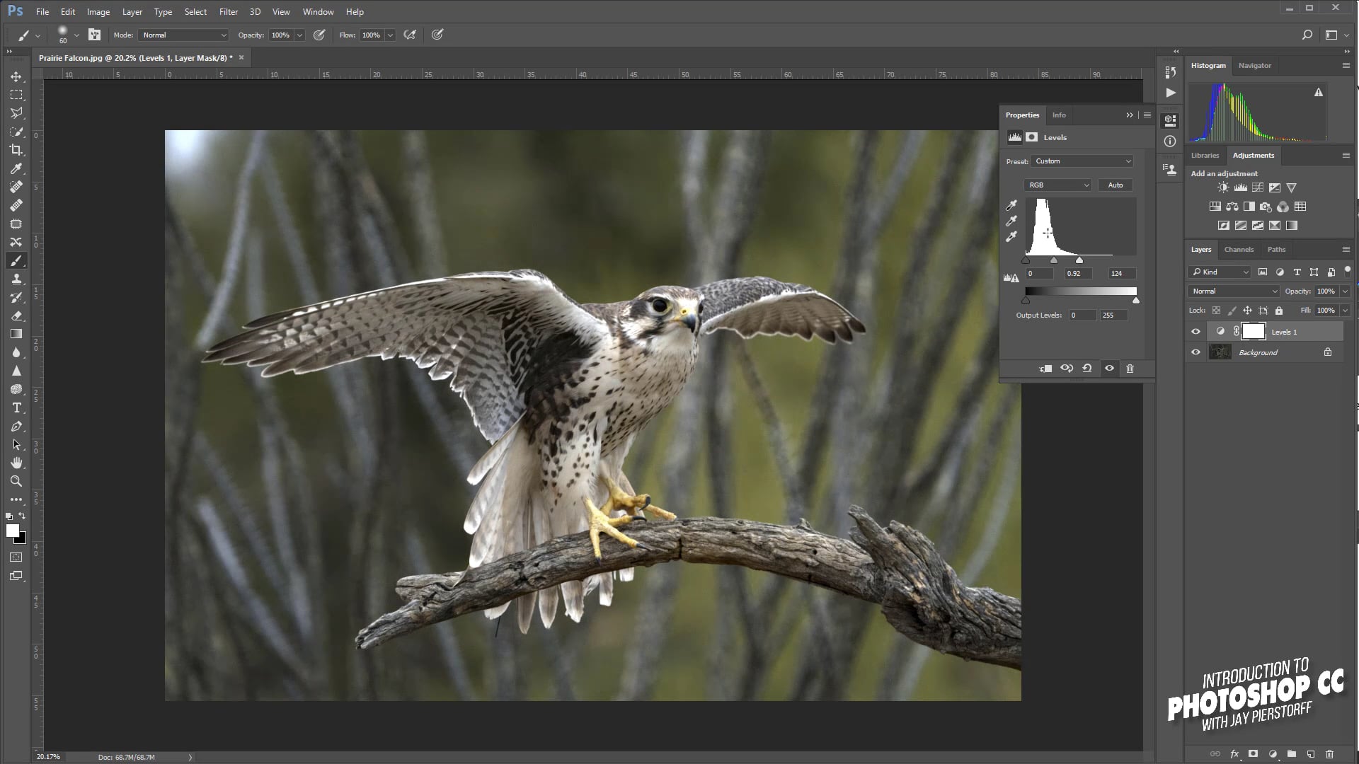
Task: Select the Hand tool
Action: click(x=16, y=463)
